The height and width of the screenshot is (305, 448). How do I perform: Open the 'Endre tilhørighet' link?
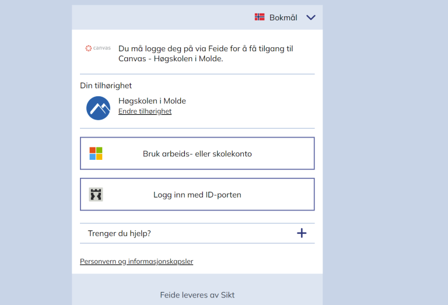point(145,111)
